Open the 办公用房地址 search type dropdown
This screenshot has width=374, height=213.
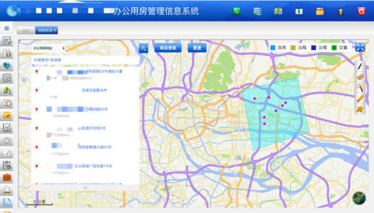pyautogui.click(x=49, y=48)
